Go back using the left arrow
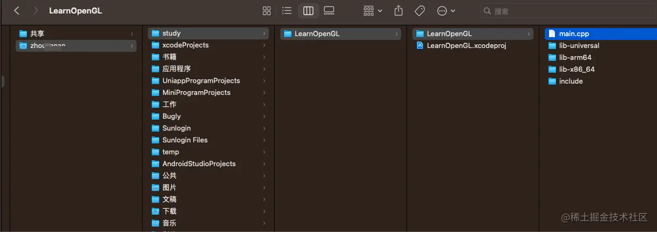This screenshot has height=232, width=657. pyautogui.click(x=17, y=11)
